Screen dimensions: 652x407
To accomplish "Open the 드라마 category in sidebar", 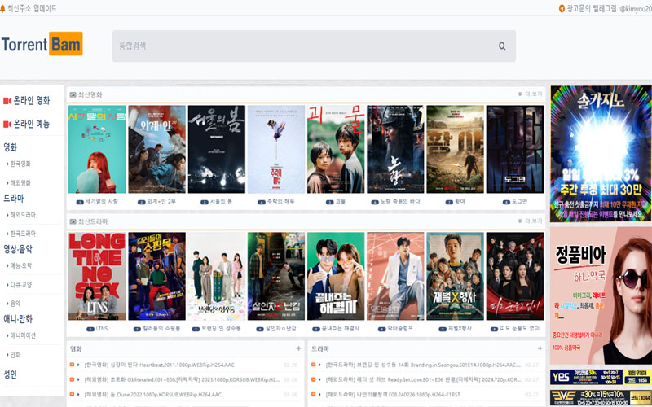I will coord(14,198).
